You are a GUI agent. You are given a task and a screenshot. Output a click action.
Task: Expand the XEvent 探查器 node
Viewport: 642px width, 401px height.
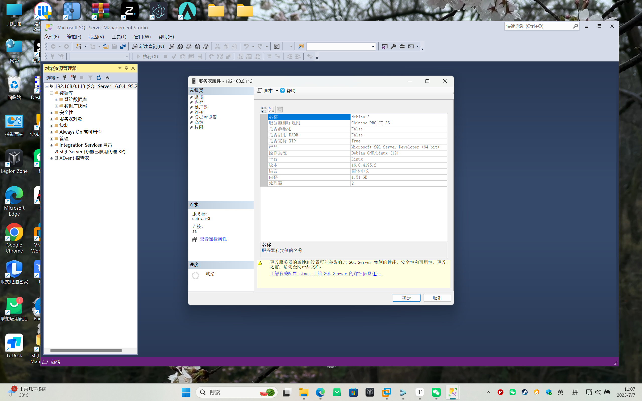click(51, 158)
